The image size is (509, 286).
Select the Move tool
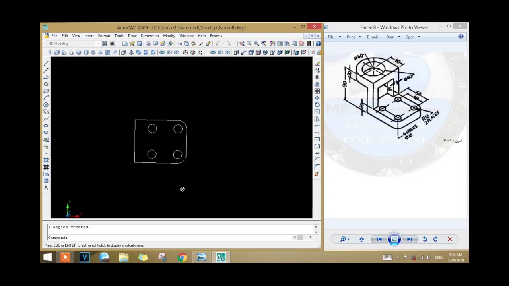(317, 98)
